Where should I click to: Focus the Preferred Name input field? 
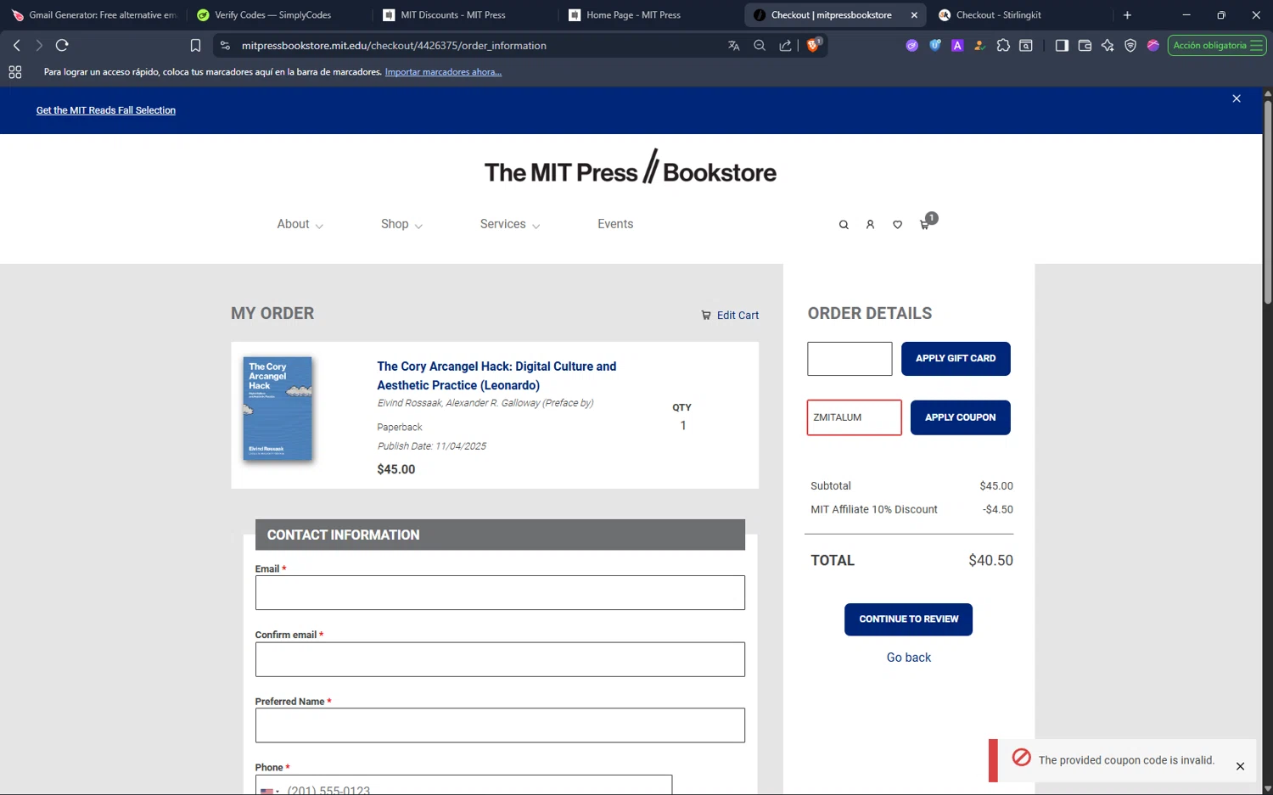(500, 725)
